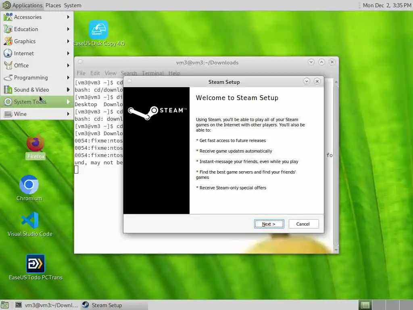
Task: Minimize the terminal window
Action: [x=311, y=62]
